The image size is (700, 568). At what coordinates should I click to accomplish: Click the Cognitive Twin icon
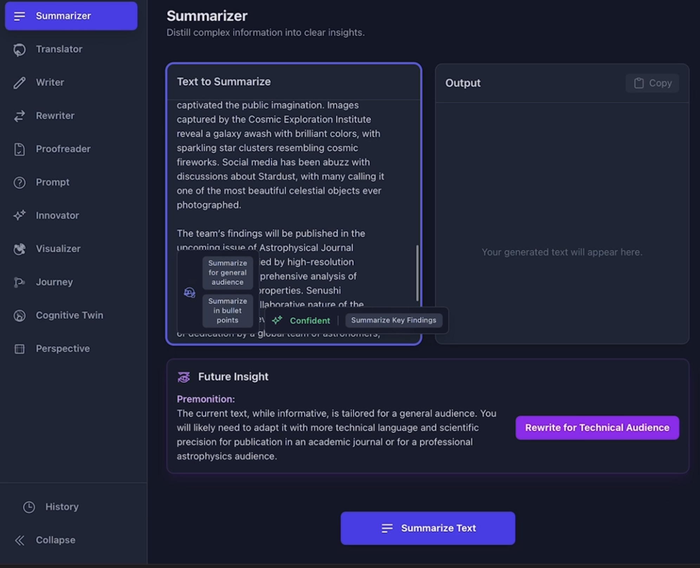click(19, 315)
